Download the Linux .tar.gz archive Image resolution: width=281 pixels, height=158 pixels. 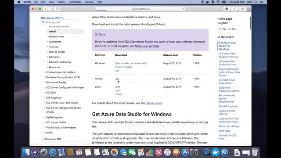118,94
